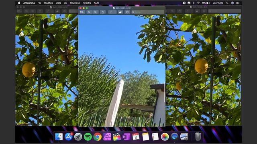Open the Finestra menu
This screenshot has height=144, width=257.
87,3
